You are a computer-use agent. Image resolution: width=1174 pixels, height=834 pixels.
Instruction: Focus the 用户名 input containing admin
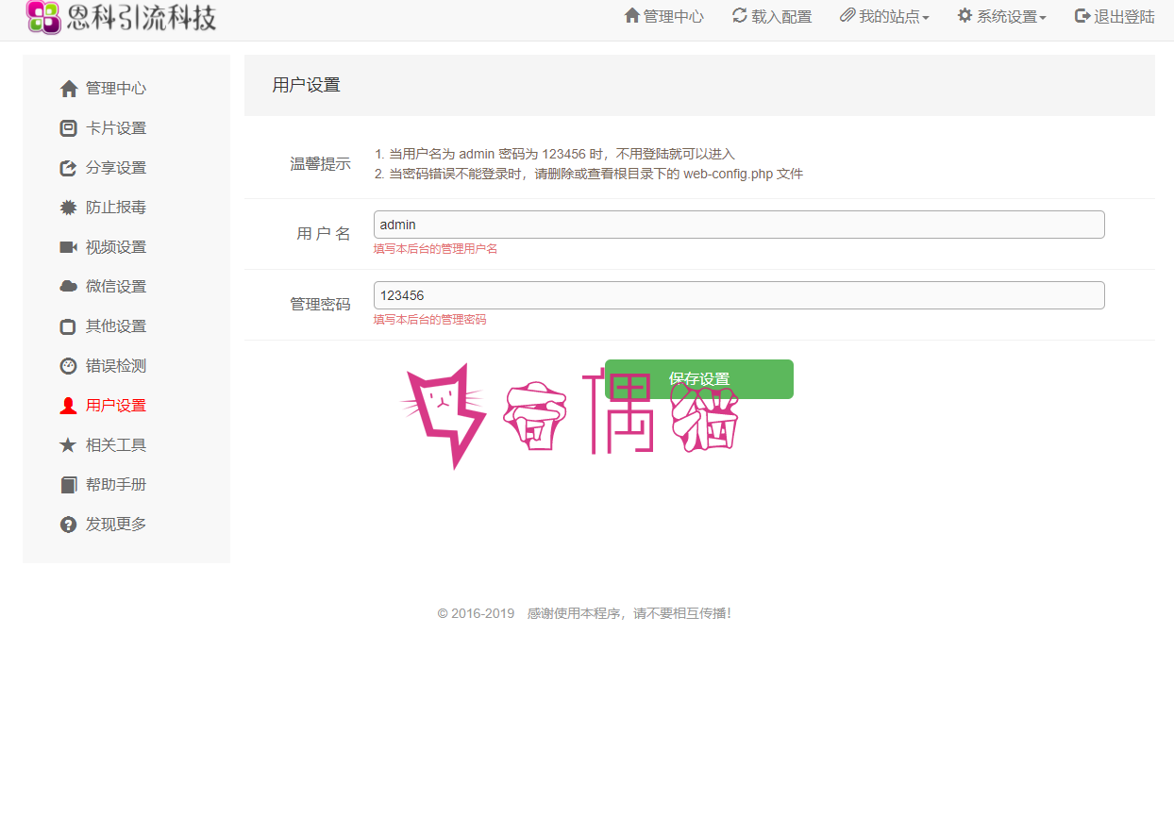739,225
